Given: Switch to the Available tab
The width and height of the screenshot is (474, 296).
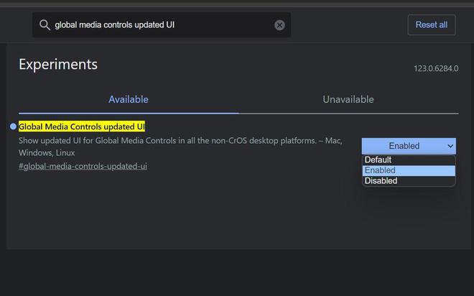Looking at the screenshot, I should click(x=129, y=99).
